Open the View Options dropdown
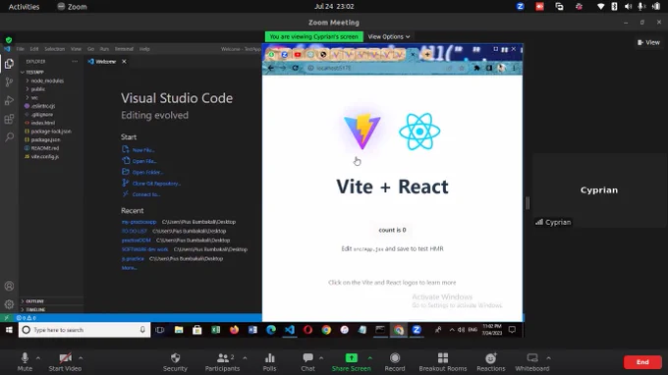Screen dimensions: 668x375 pos(389,36)
